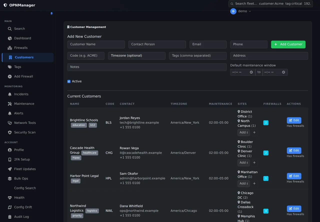
Task: Focus the Search fleet box
Action: 270,4
